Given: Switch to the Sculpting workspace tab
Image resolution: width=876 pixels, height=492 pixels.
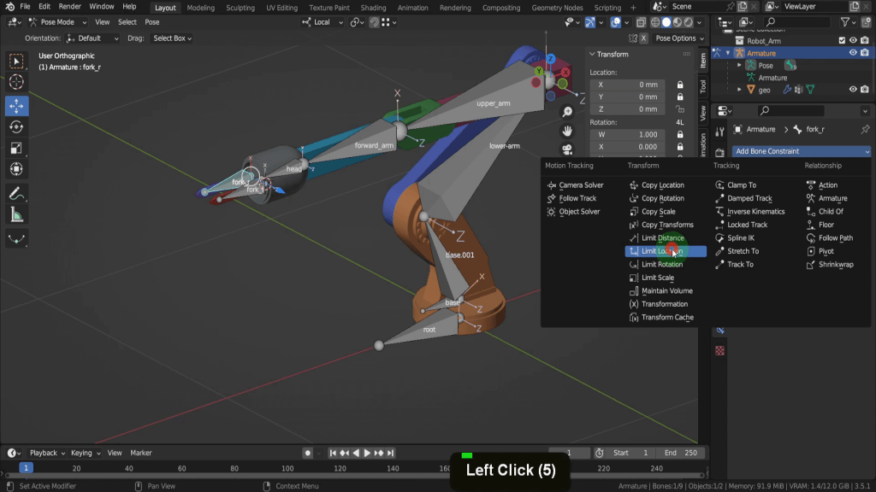Looking at the screenshot, I should click(240, 8).
